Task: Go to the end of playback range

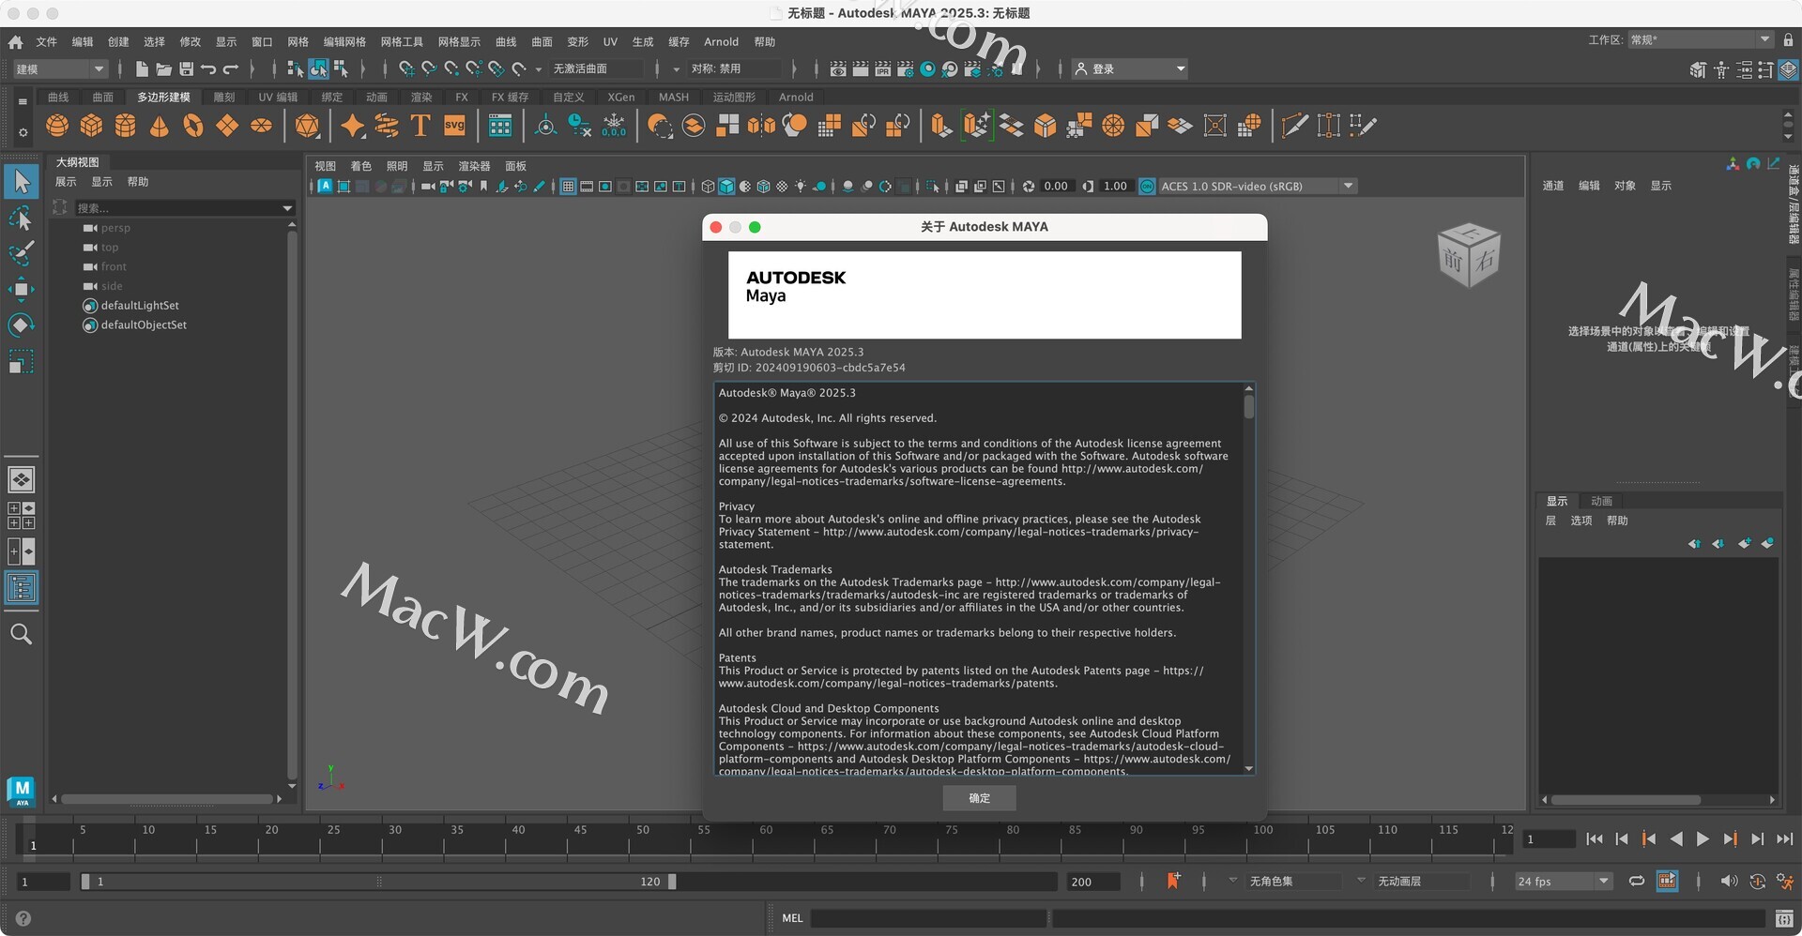Action: coord(1784,839)
